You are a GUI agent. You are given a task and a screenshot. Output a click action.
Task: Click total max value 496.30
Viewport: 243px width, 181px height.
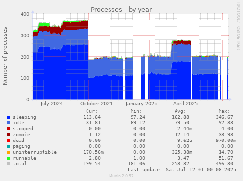(x=224, y=164)
